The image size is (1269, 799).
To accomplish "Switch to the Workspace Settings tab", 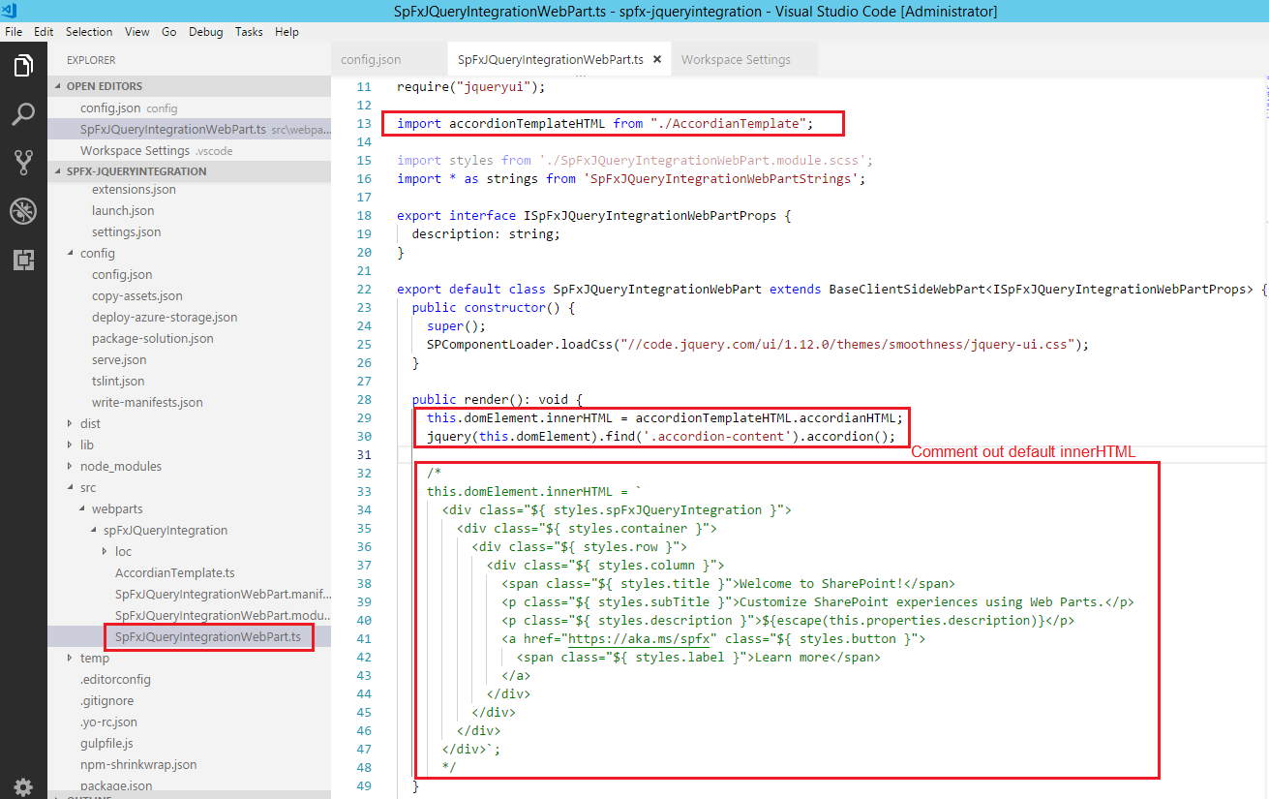I will point(736,60).
